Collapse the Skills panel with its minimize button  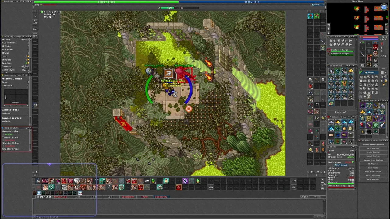point(353,147)
